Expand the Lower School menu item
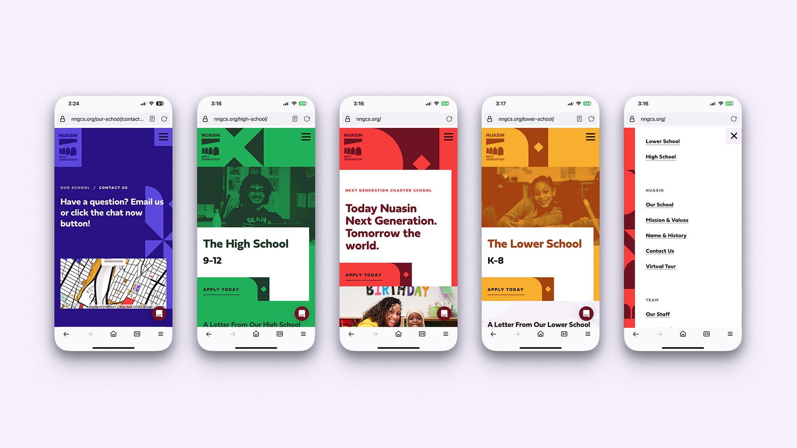Image resolution: width=797 pixels, height=448 pixels. pos(663,141)
